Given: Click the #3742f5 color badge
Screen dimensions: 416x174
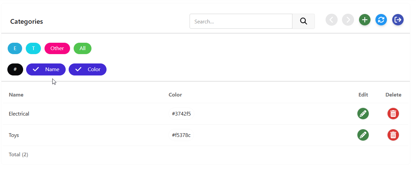Looking at the screenshot, I should tap(181, 114).
